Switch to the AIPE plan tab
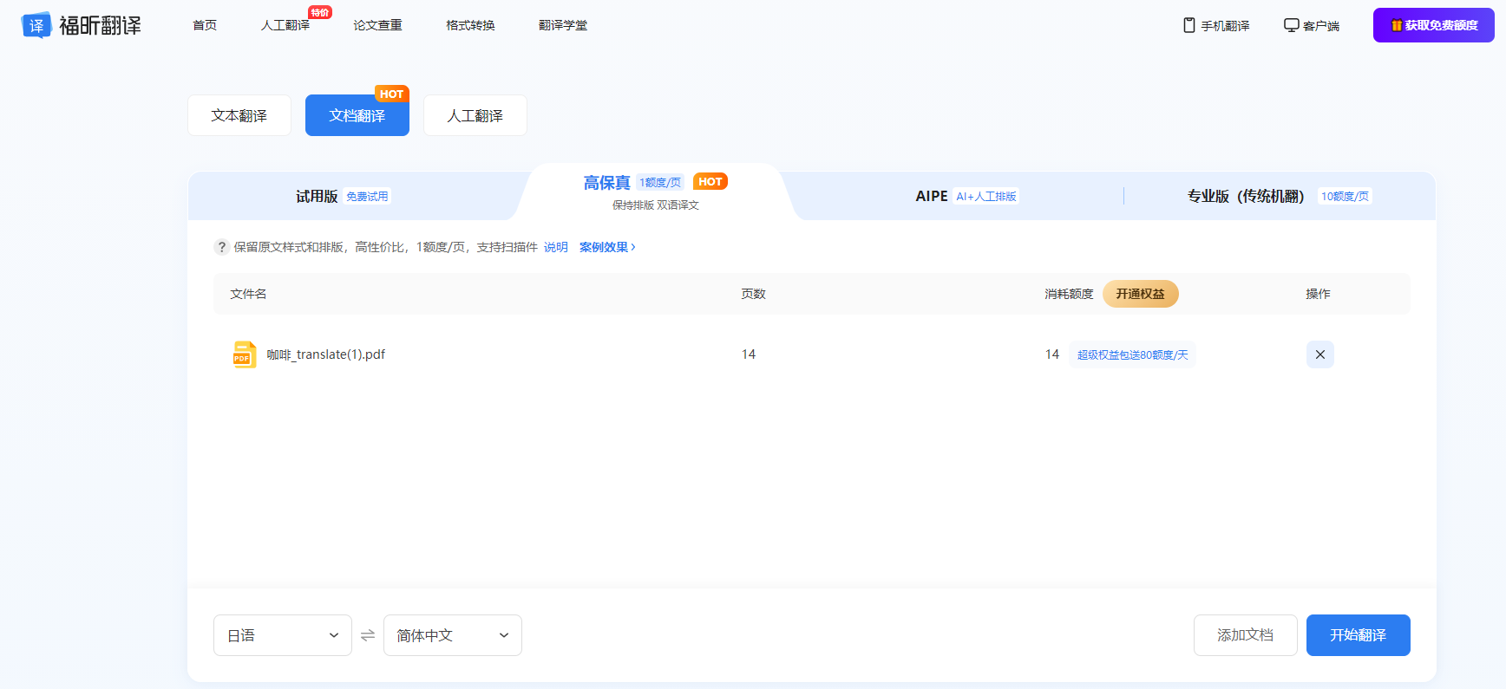This screenshot has width=1506, height=689. point(966,196)
